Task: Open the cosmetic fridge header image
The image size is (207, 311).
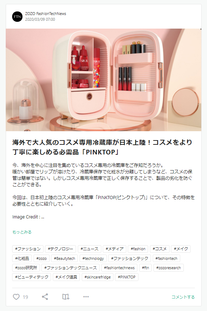Action: click(x=103, y=80)
